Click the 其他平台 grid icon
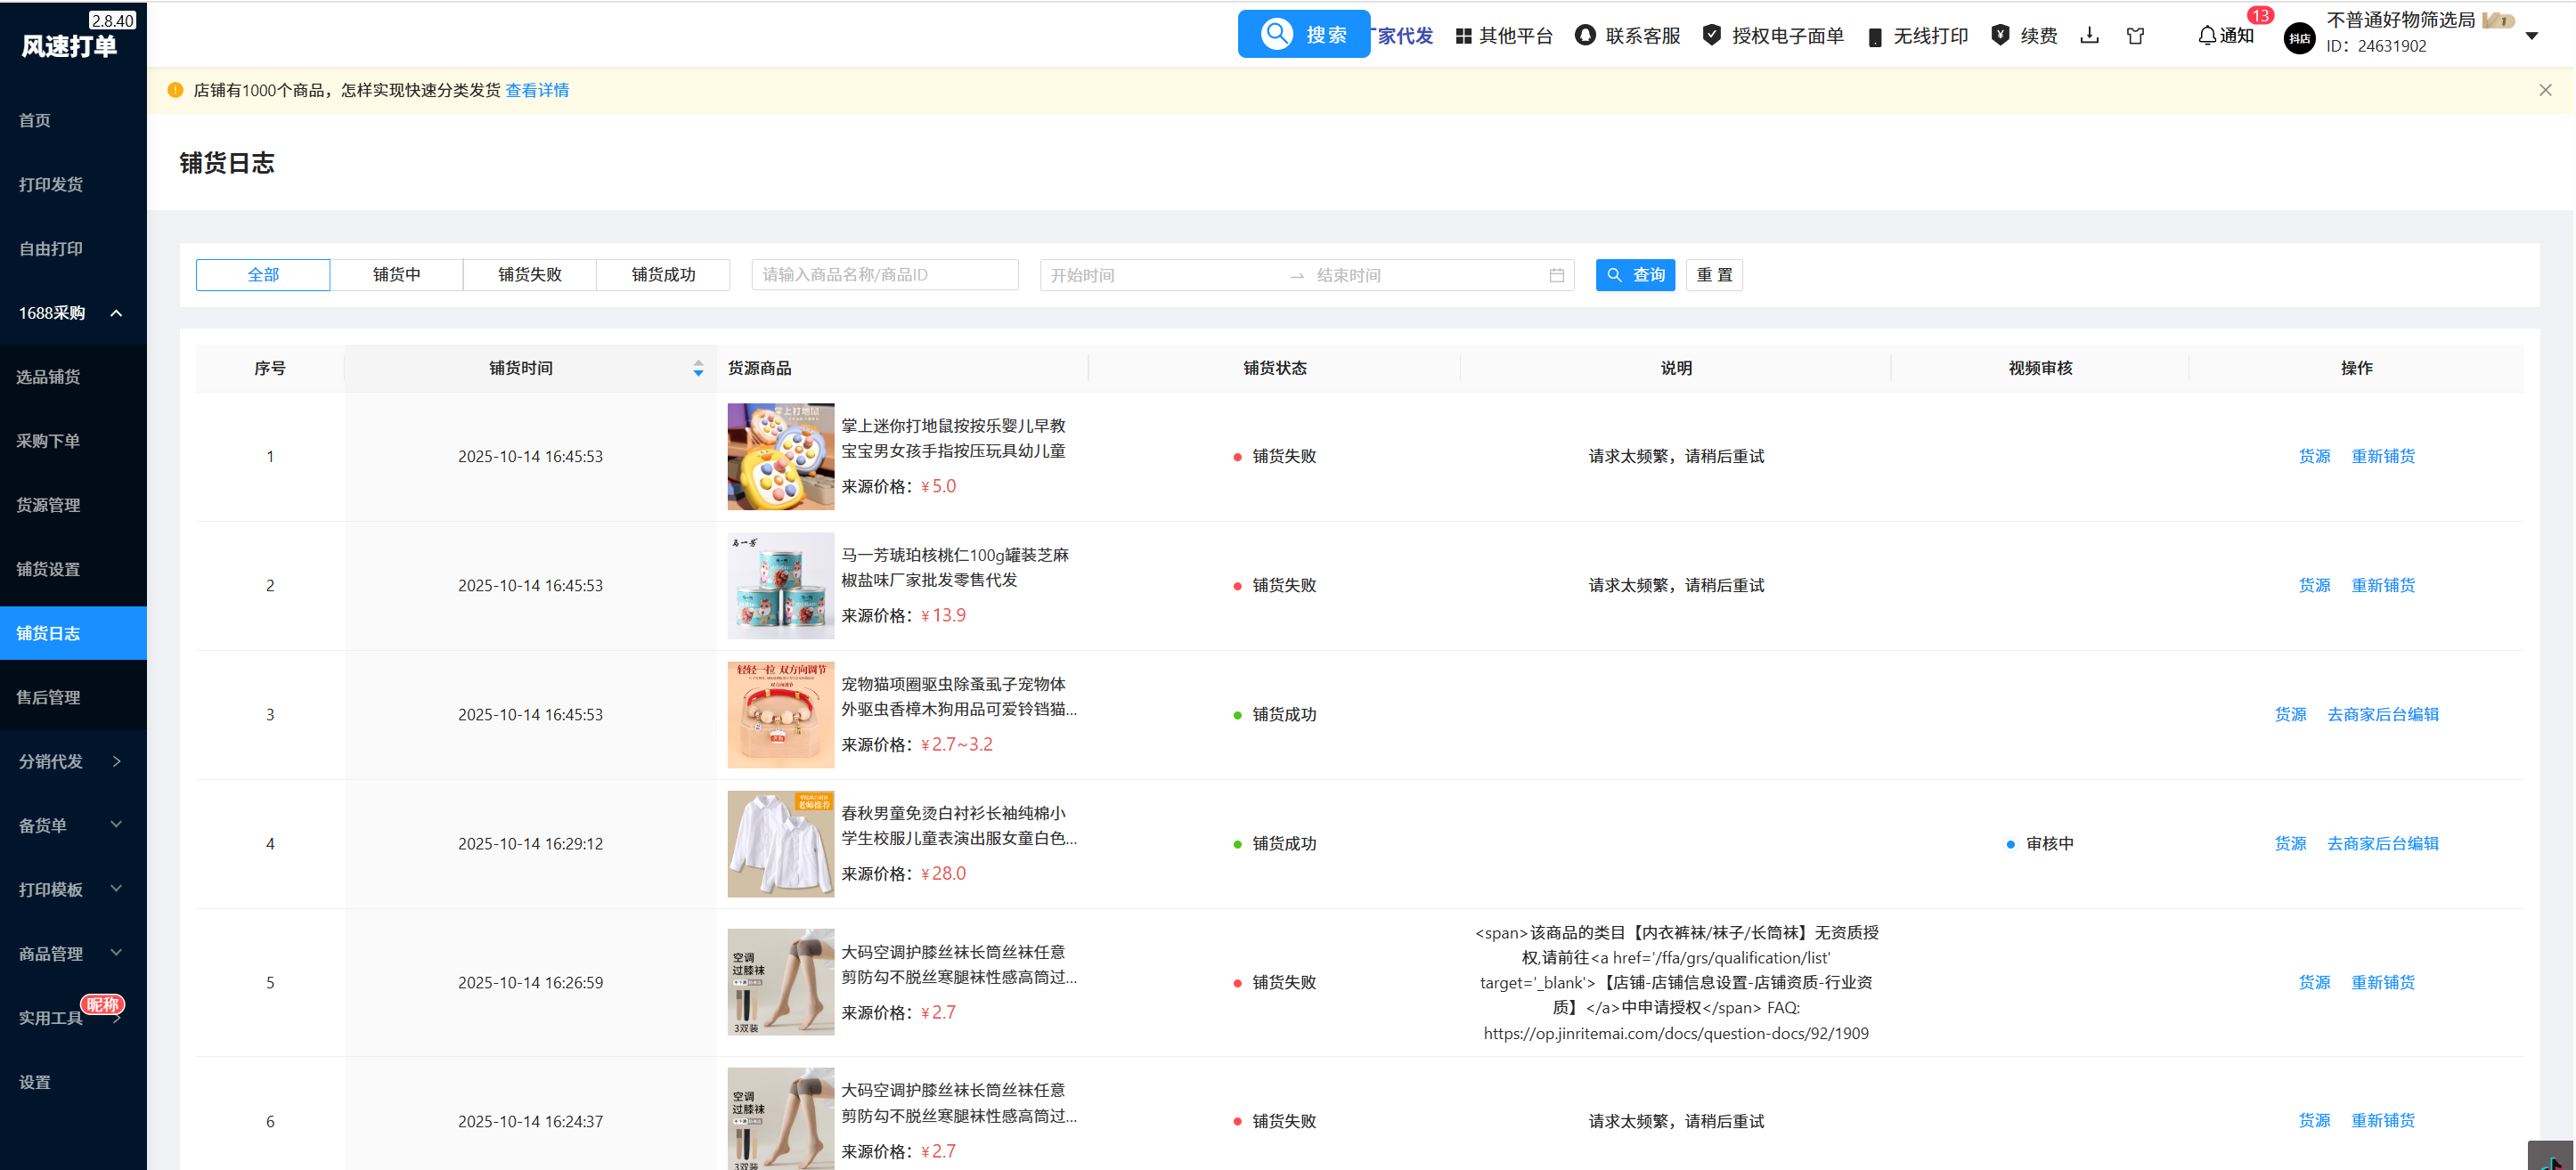Image resolution: width=2576 pixels, height=1170 pixels. pyautogui.click(x=1463, y=36)
